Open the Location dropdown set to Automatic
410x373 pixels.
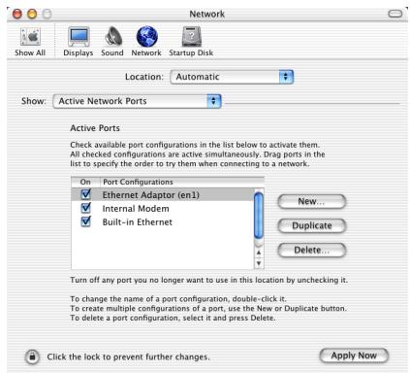[232, 77]
